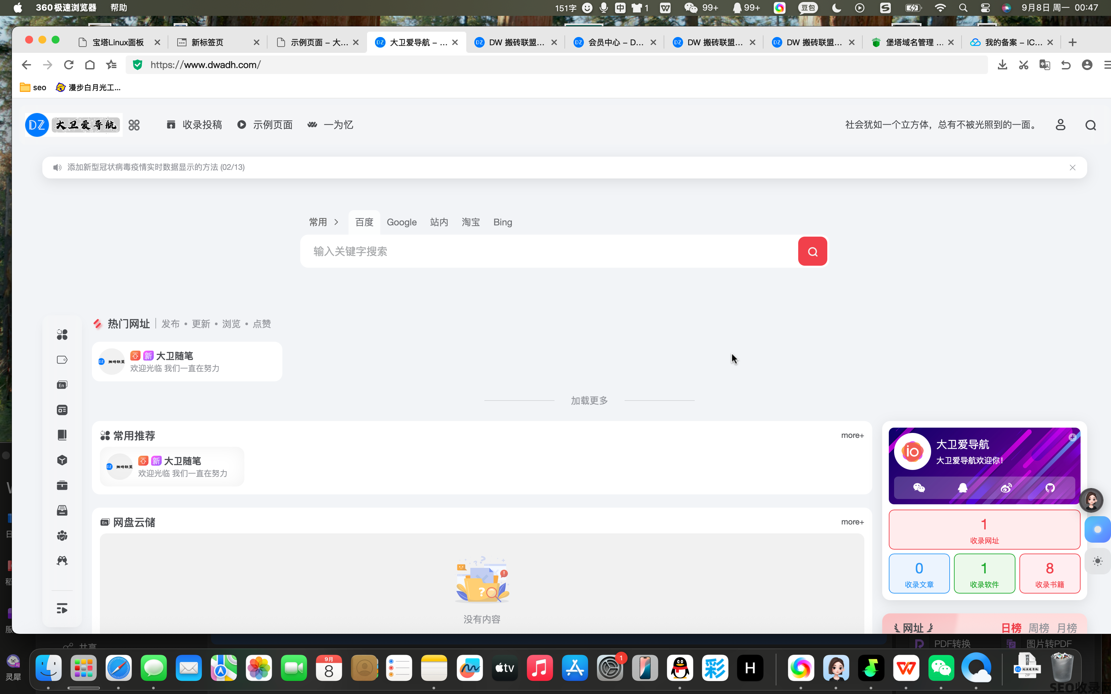Open 帮助 in the macOS menu bar
This screenshot has height=694, width=1111.
click(118, 7)
